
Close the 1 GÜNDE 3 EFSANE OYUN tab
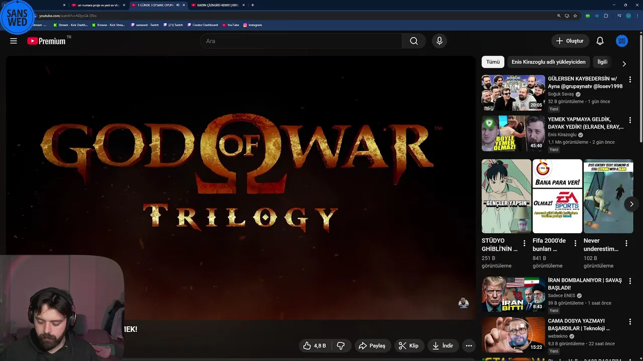pos(184,5)
